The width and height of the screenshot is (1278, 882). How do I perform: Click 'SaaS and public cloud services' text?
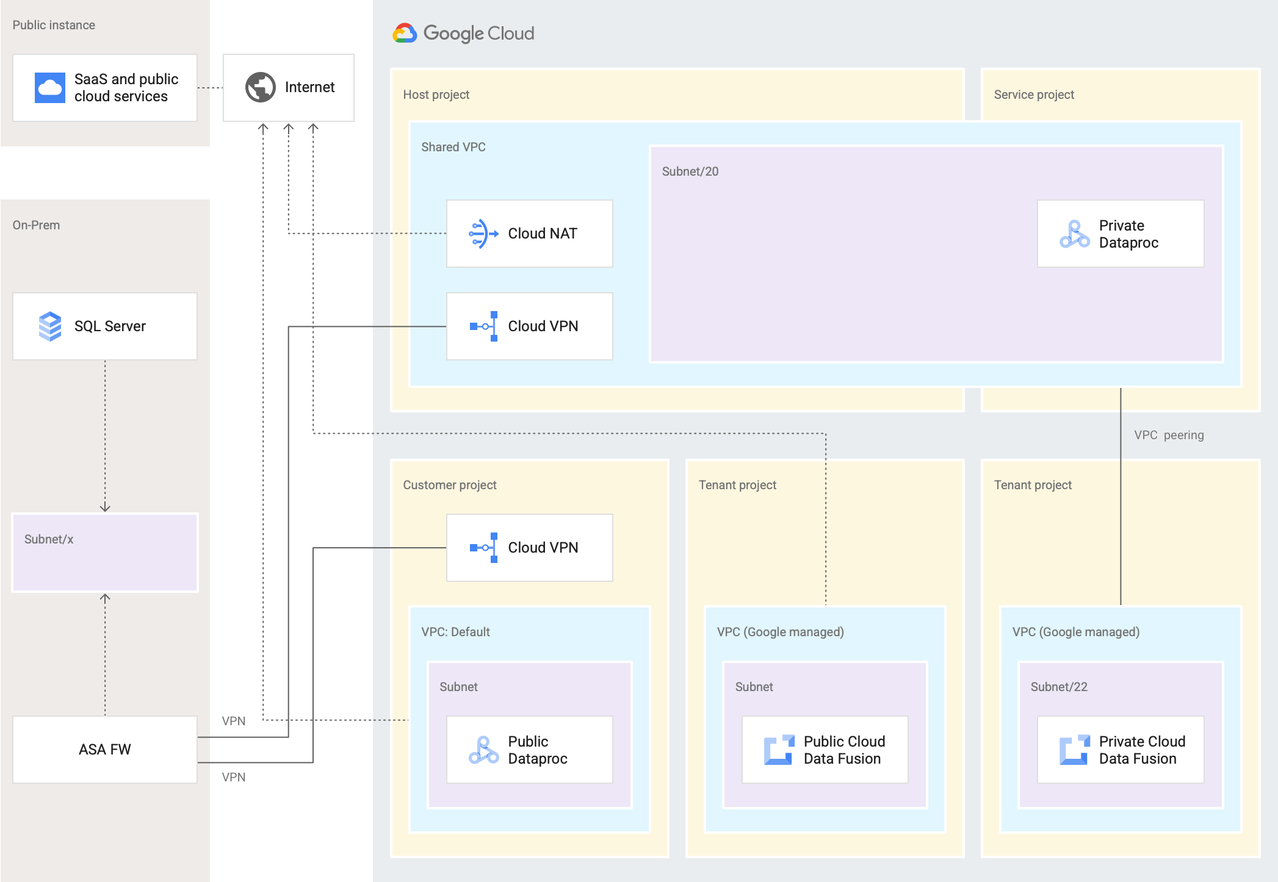(x=126, y=88)
